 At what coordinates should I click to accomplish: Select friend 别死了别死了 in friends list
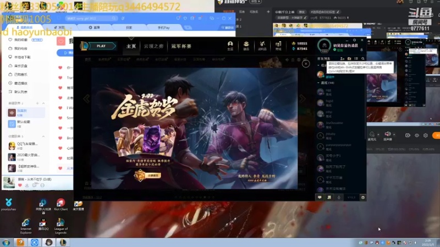click(x=340, y=169)
